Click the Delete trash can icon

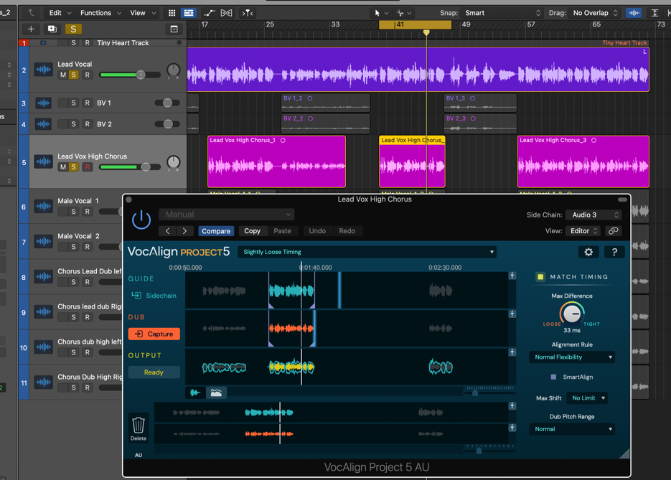[139, 425]
